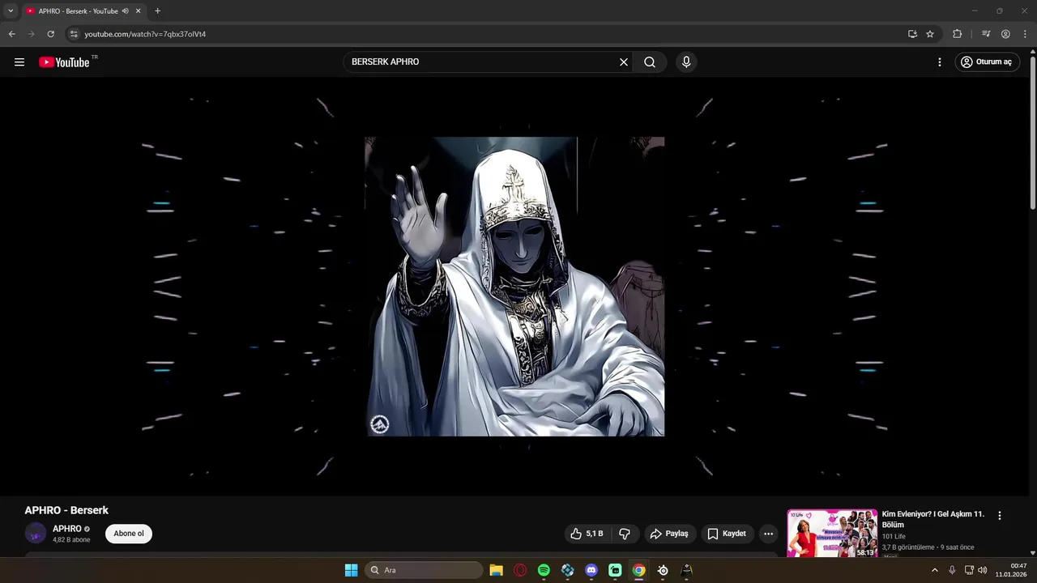Select the youtube.com URL in address bar

tap(146, 34)
